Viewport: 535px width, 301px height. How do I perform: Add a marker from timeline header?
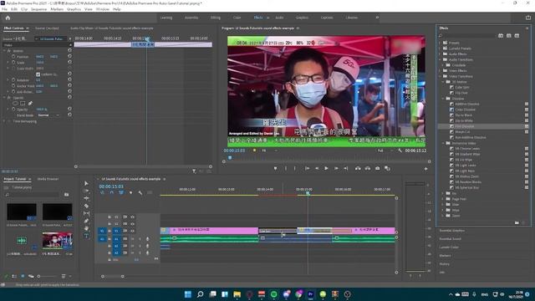click(130, 193)
